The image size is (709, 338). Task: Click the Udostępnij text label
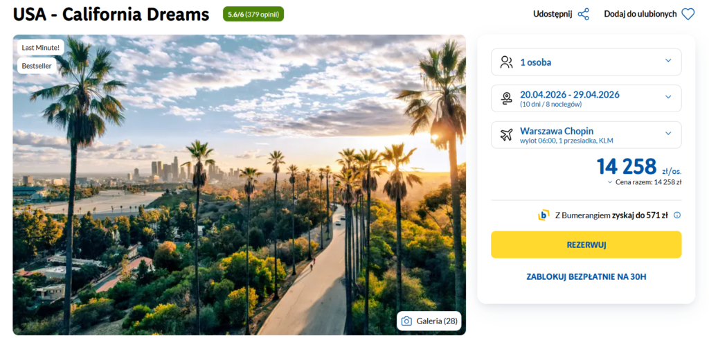553,14
